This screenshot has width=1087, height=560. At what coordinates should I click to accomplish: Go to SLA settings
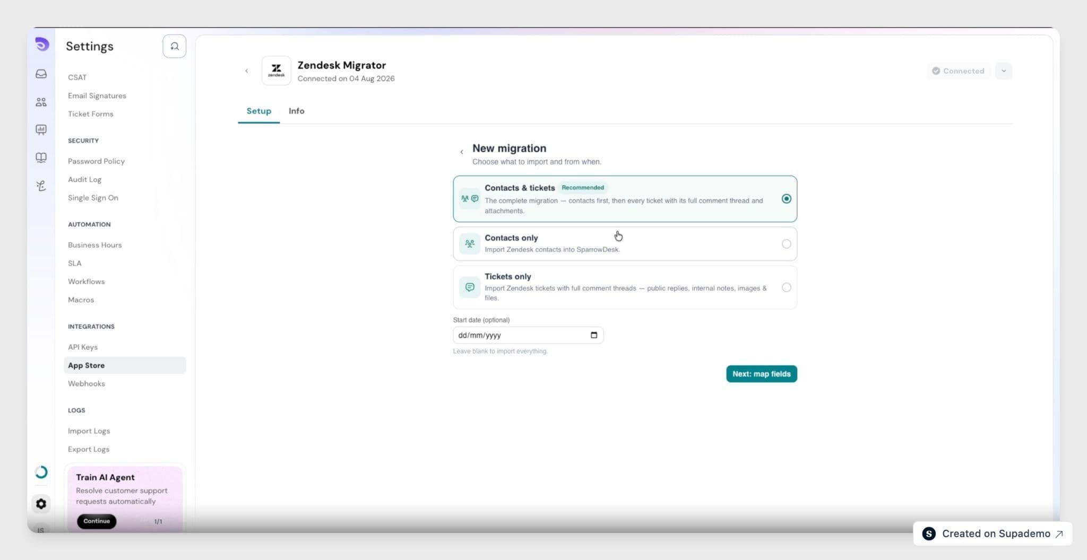pyautogui.click(x=75, y=264)
